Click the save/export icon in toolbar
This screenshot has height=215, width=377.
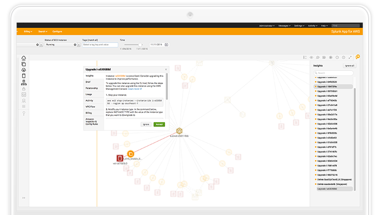324,57
